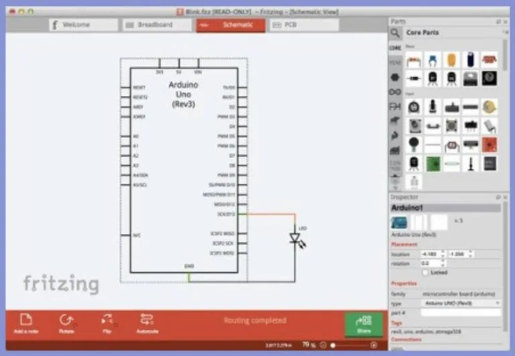The width and height of the screenshot is (515, 356).
Task: Run the Autoroute tool
Action: click(147, 324)
